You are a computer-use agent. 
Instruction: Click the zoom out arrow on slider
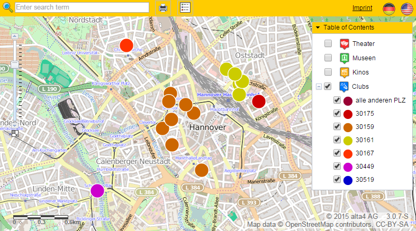click(15, 125)
